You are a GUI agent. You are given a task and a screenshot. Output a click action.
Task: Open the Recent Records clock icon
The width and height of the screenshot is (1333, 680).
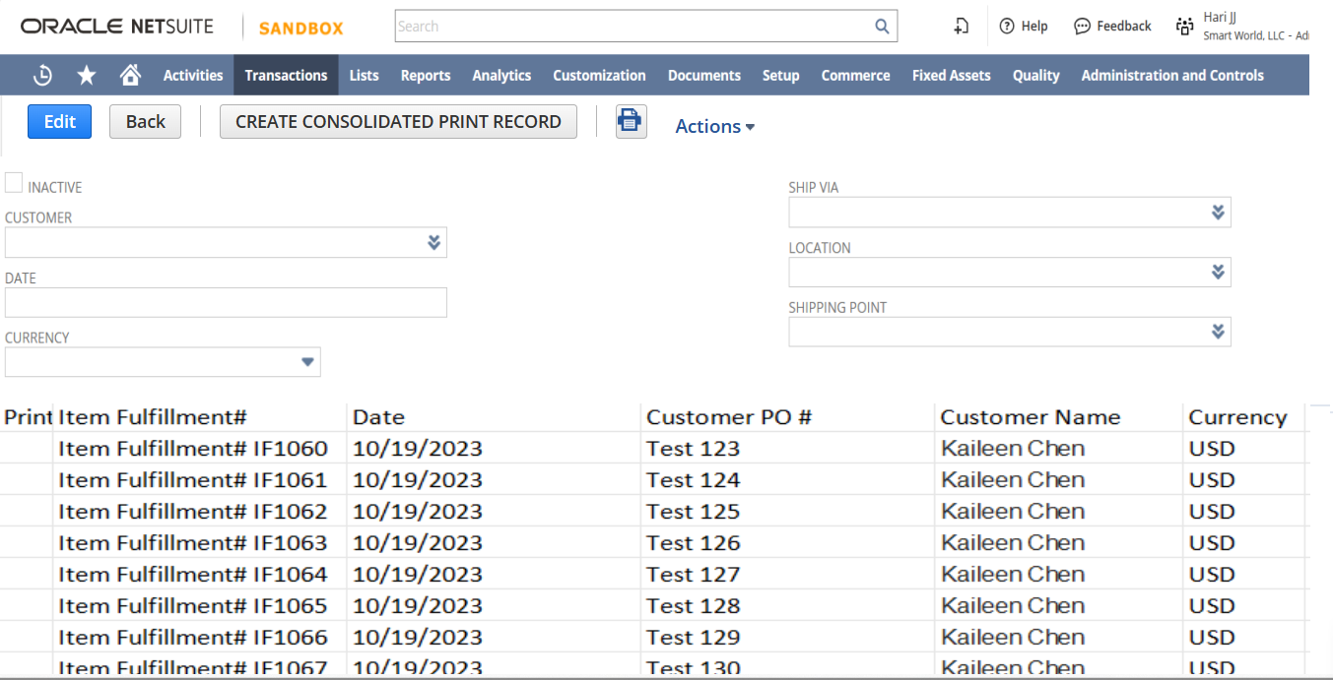click(x=42, y=75)
